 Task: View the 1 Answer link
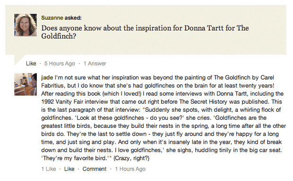95,64
